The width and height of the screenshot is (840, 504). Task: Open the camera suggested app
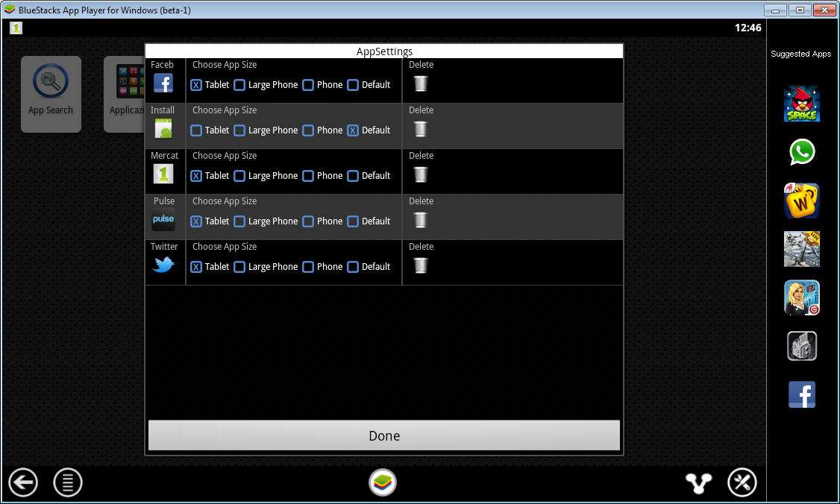[x=801, y=346]
